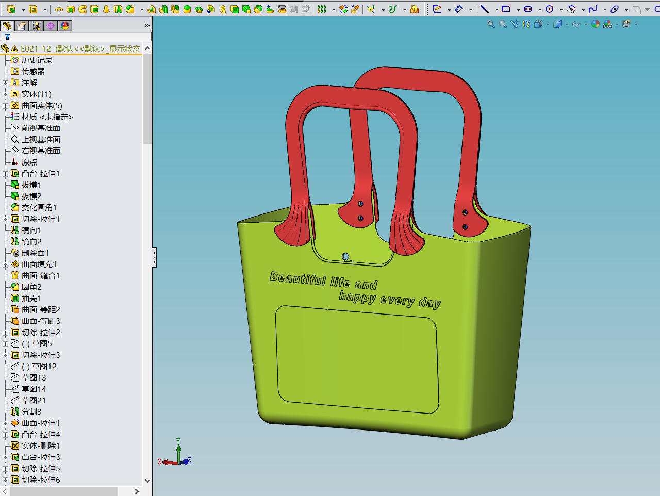Select the 传感器 tree item
660x496 pixels.
coord(28,72)
